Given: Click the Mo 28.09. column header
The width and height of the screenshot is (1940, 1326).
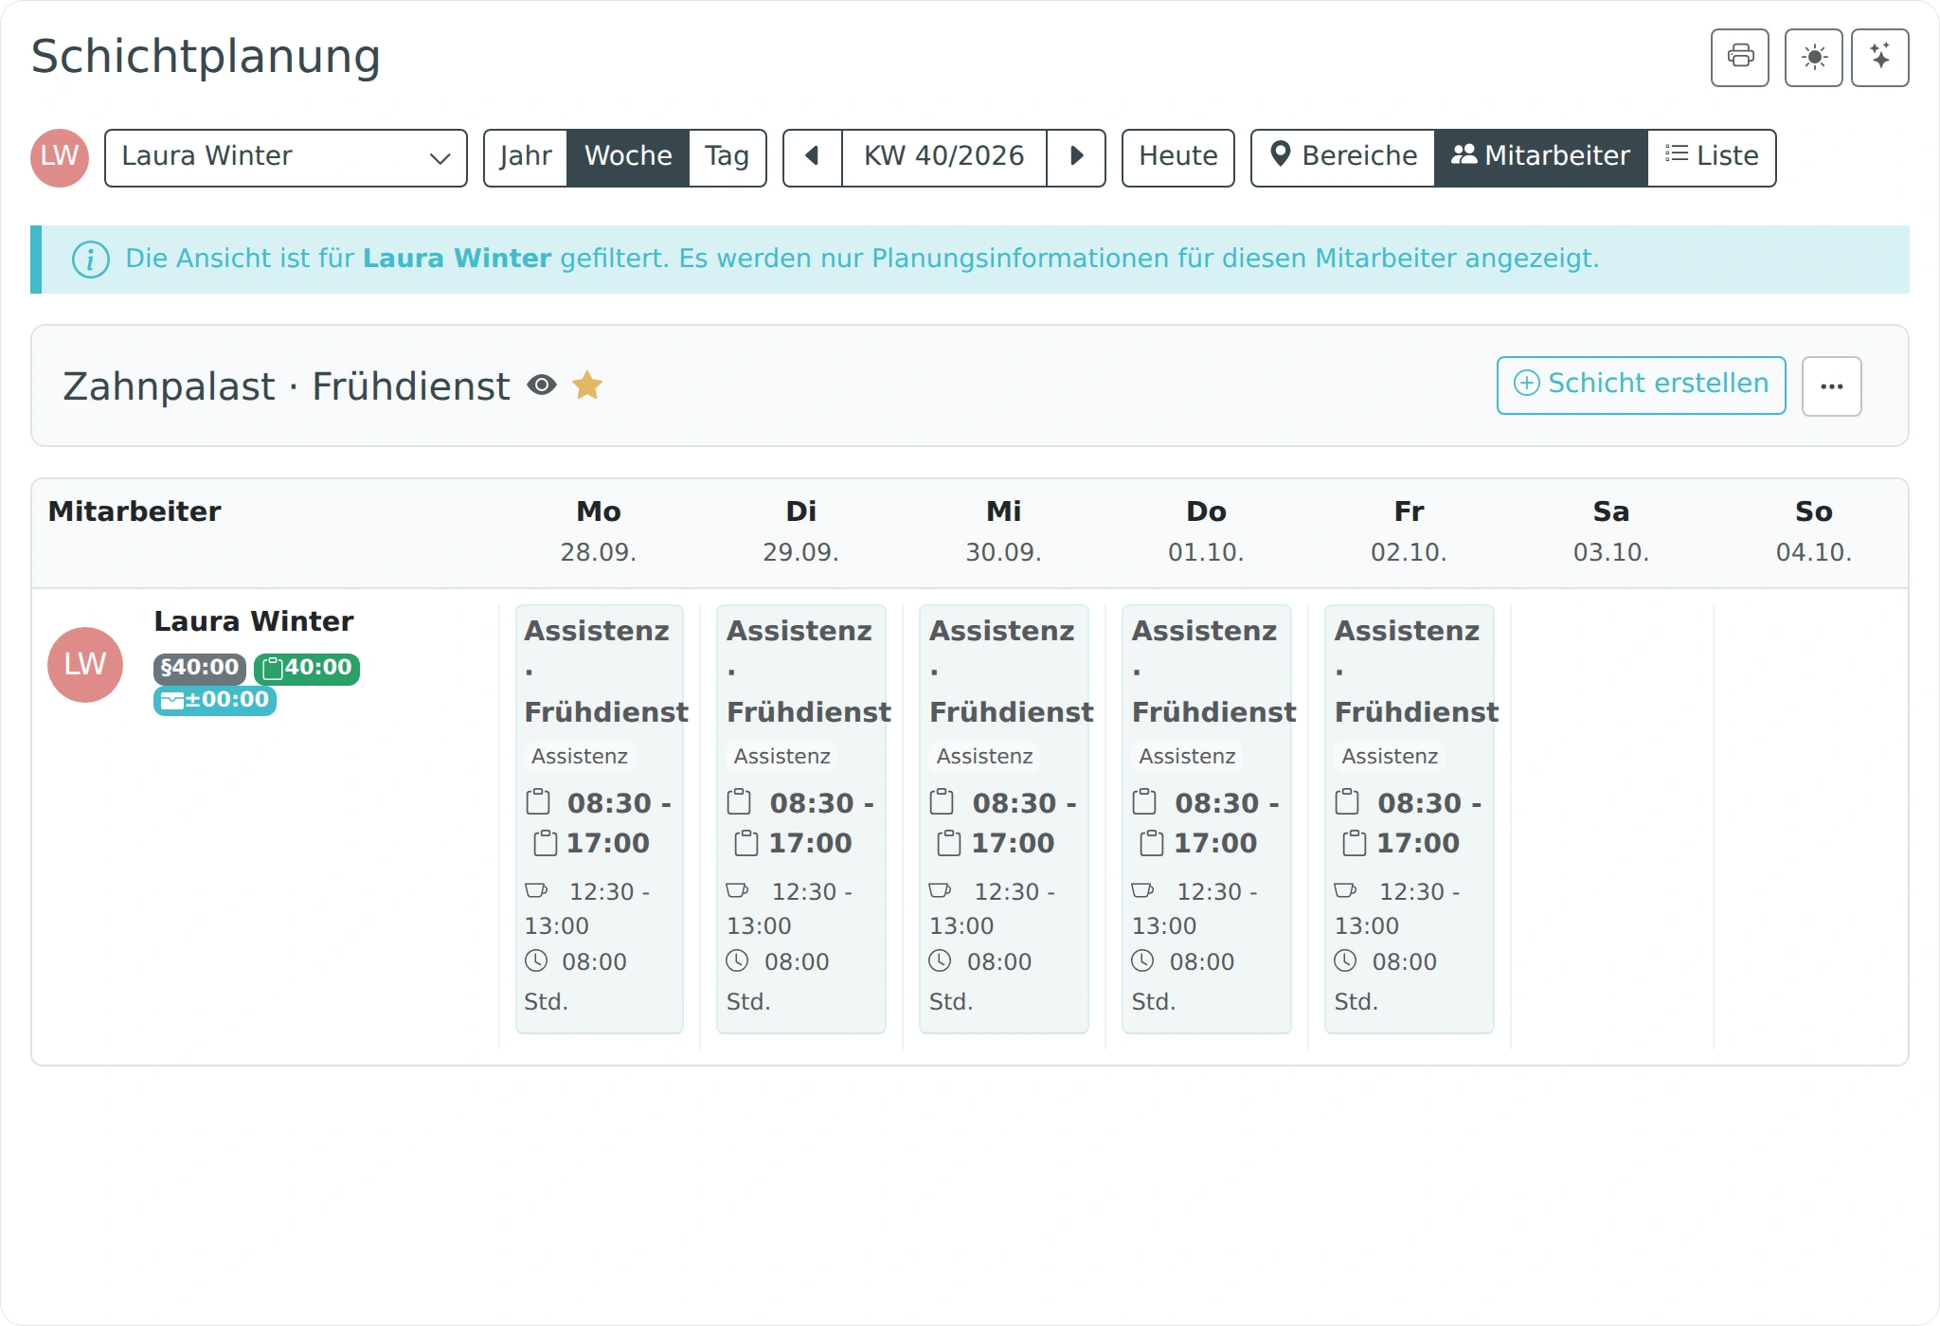Looking at the screenshot, I should point(599,531).
